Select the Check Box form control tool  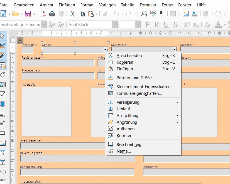pos(3,94)
